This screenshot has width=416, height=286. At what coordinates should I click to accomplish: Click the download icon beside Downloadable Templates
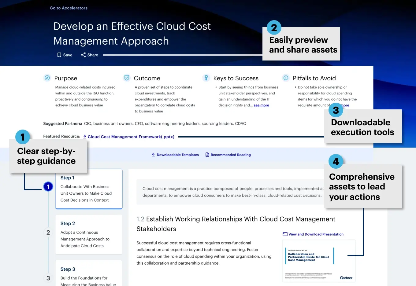coord(153,155)
